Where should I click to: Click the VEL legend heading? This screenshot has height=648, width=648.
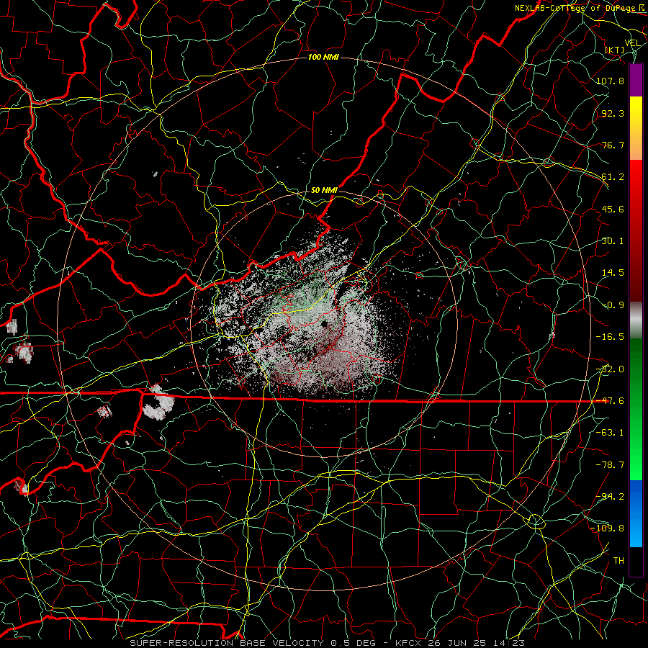click(633, 43)
